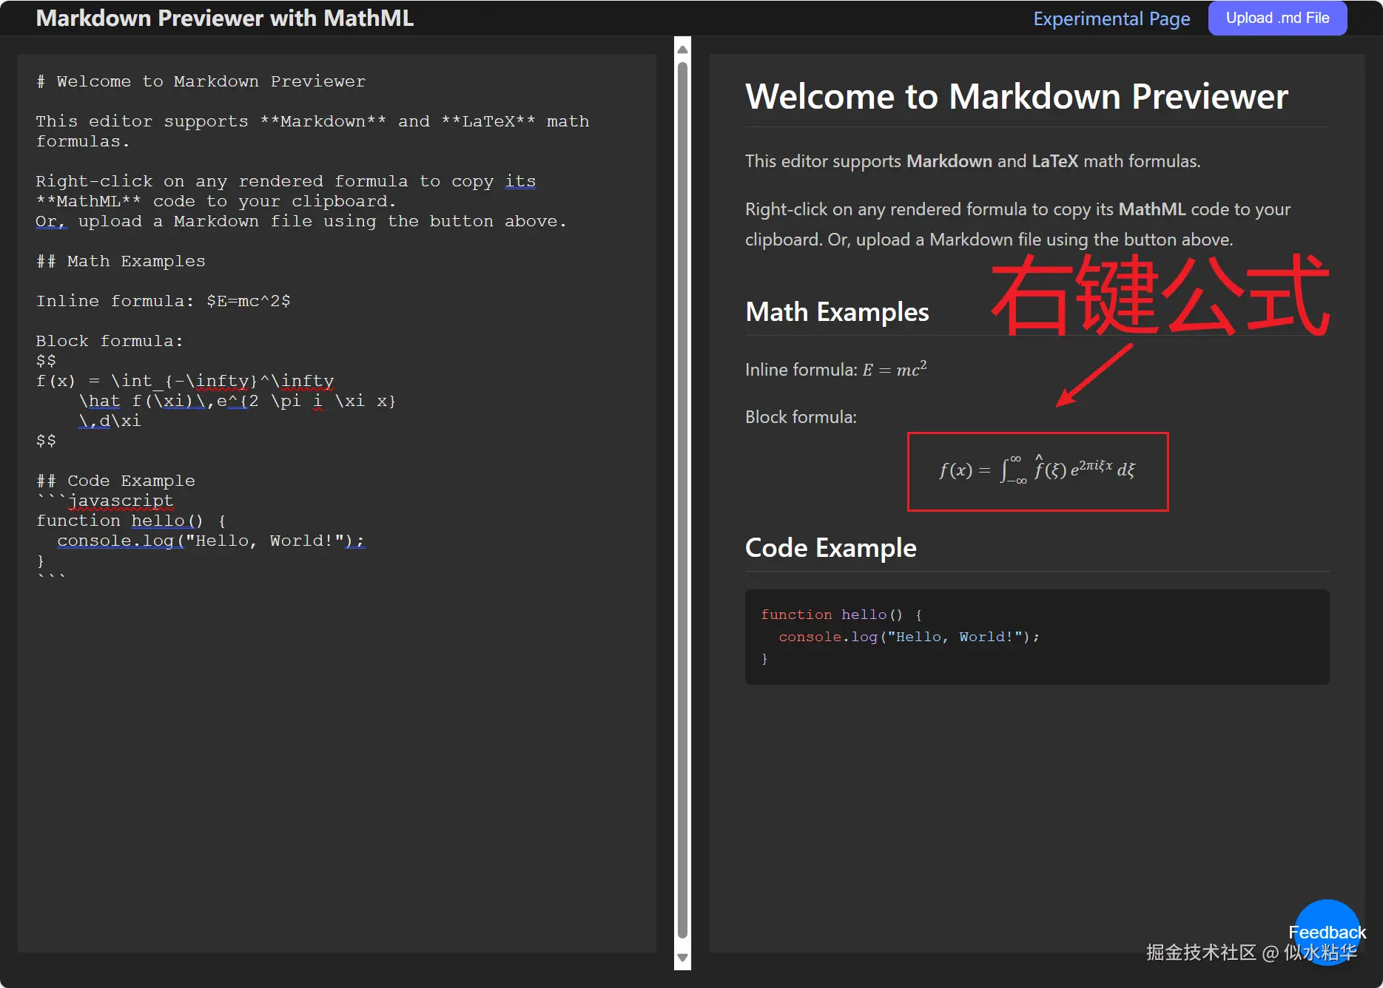This screenshot has width=1383, height=988.
Task: Click the console.log line in preview code block
Action: 909,637
